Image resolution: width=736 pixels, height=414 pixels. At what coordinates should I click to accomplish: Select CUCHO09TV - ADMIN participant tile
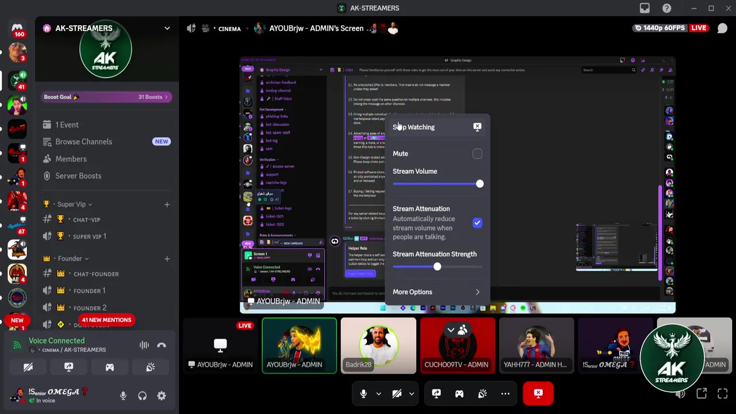coord(457,346)
